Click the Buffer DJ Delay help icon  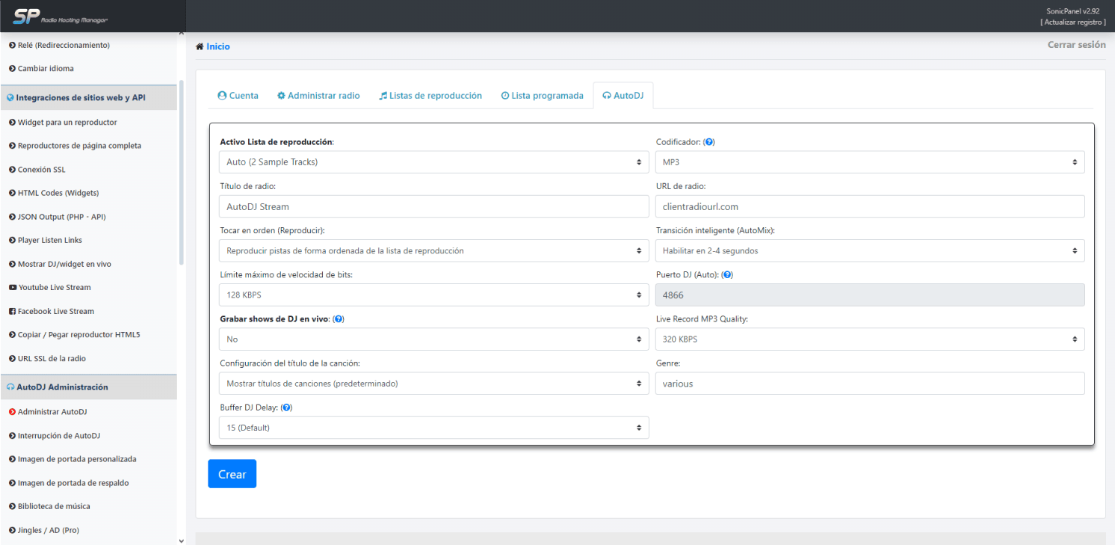(x=286, y=407)
